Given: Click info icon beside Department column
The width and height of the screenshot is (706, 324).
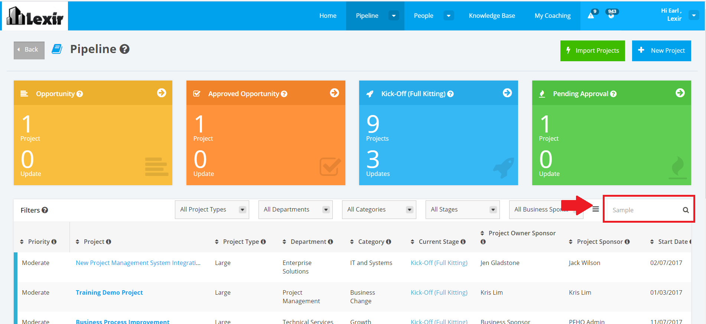Looking at the screenshot, I should (x=331, y=242).
